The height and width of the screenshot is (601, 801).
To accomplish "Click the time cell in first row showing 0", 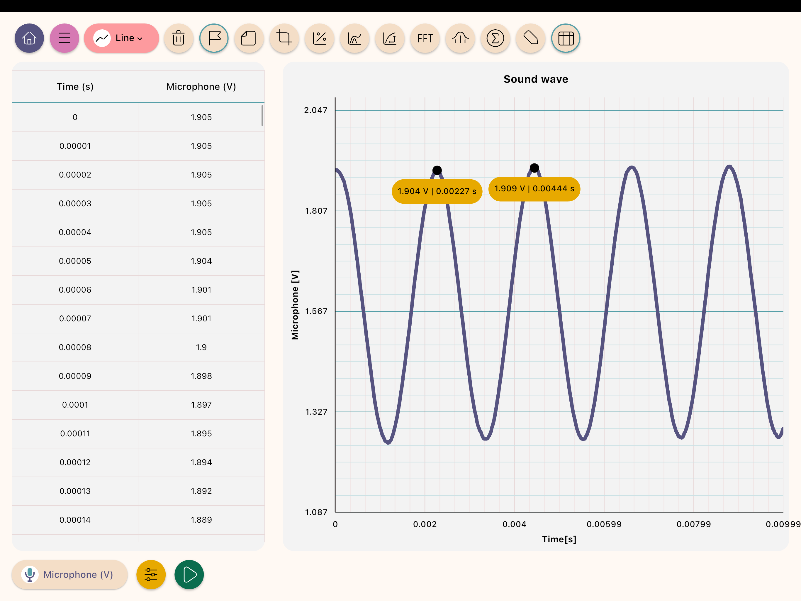I will click(x=75, y=117).
